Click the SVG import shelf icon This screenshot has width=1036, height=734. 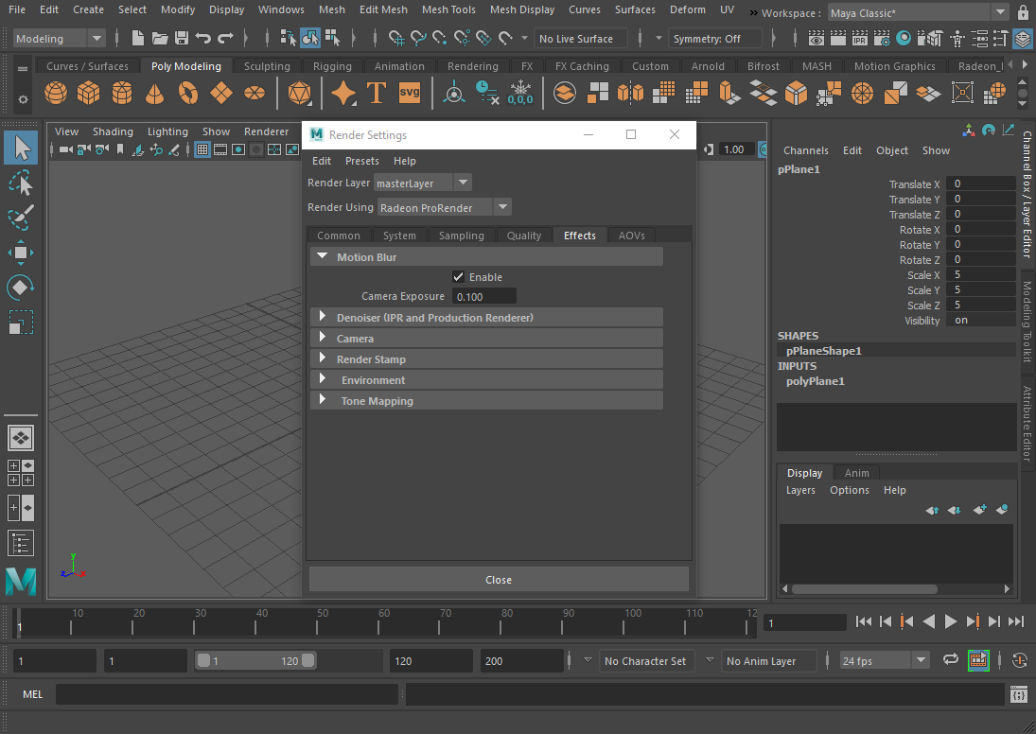point(409,93)
